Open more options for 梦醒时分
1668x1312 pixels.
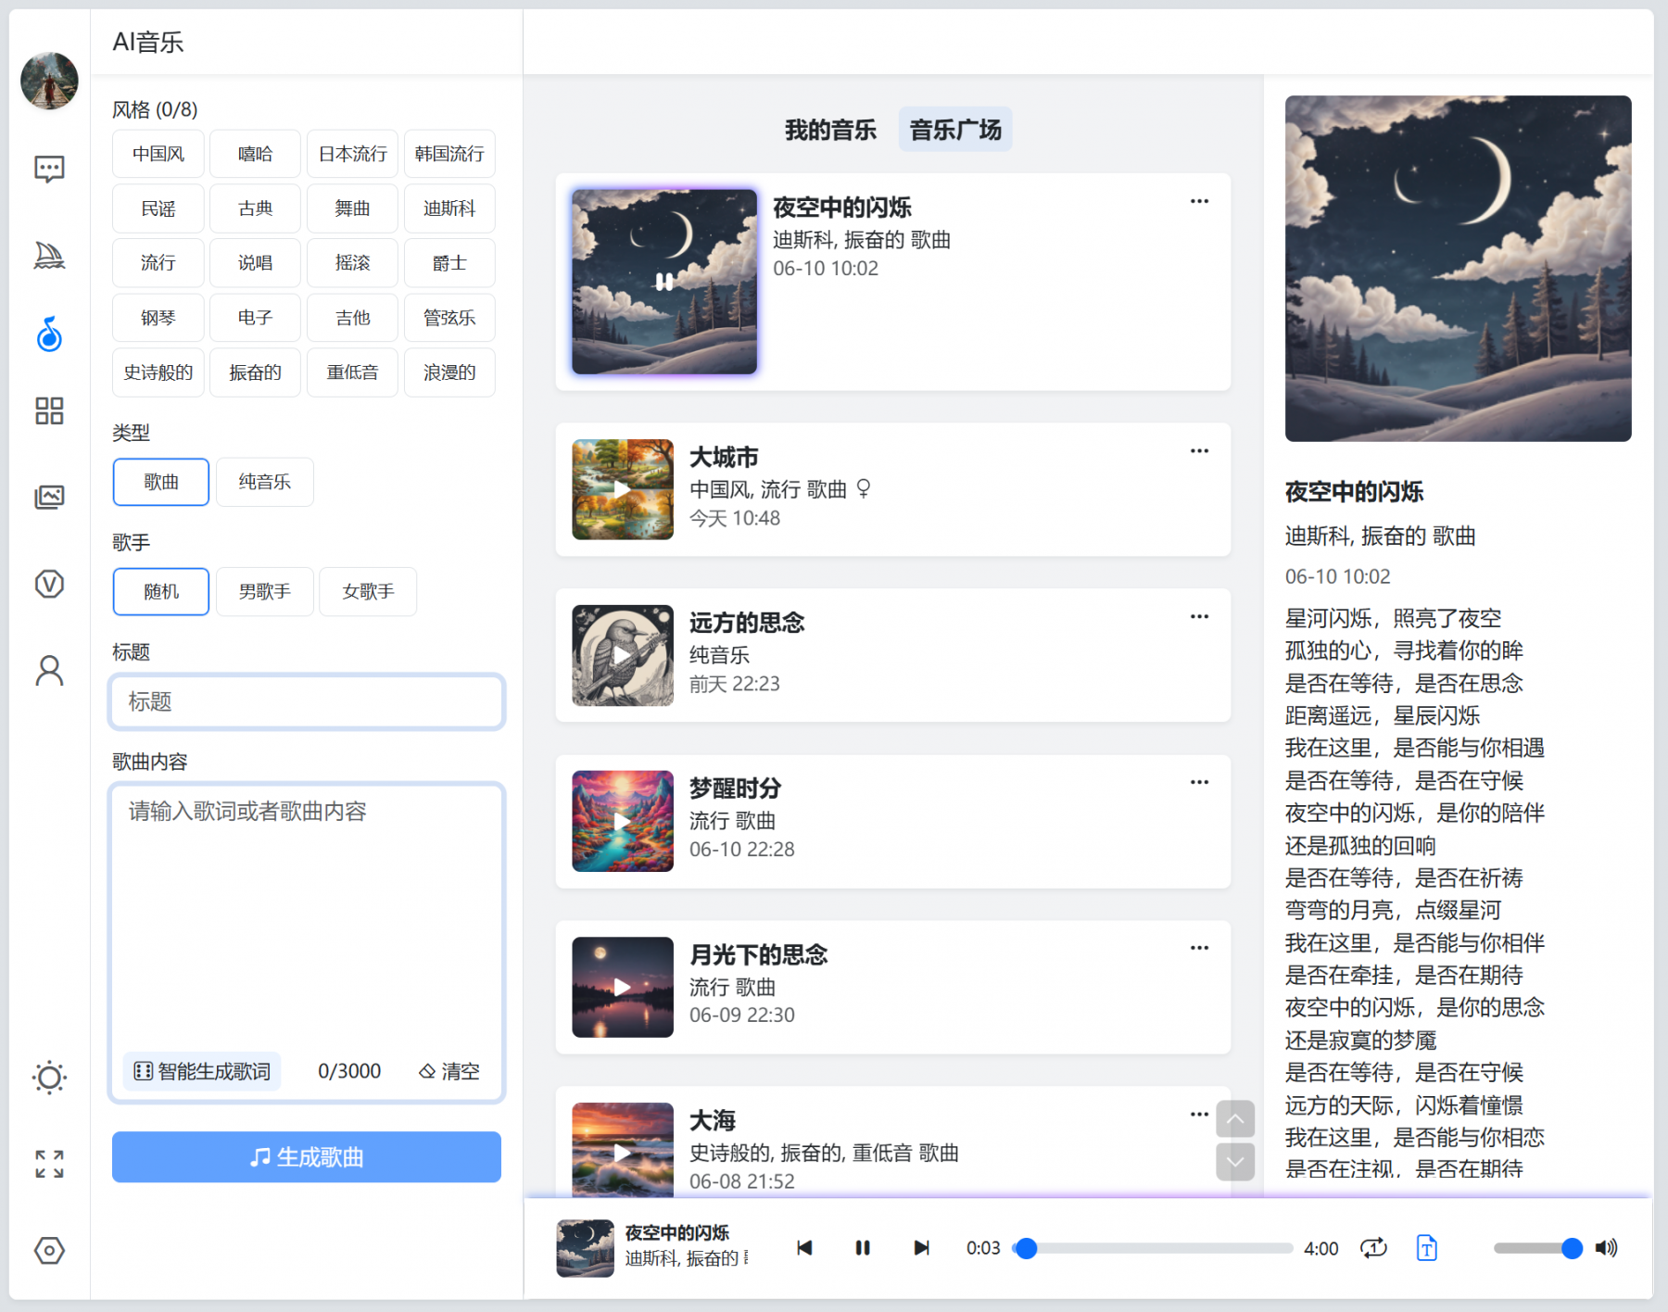coord(1199,783)
